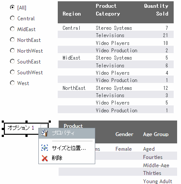Click the quantity value 7
This screenshot has height=184, width=181.
(167, 28)
